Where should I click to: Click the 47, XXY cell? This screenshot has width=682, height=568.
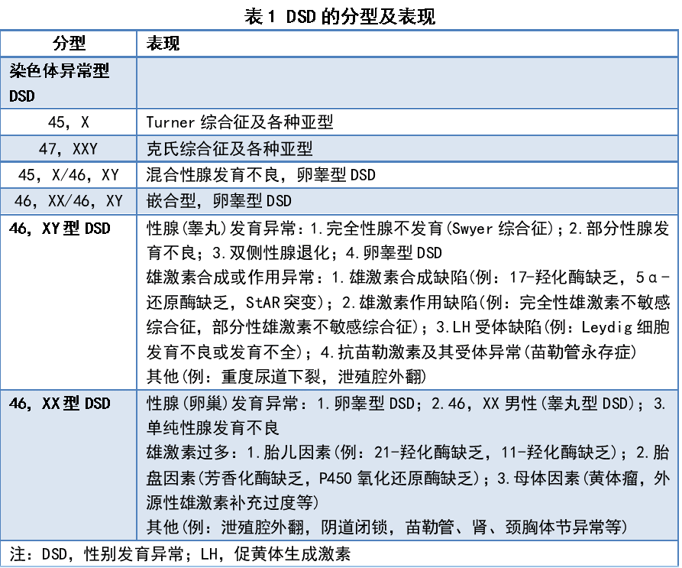tap(67, 148)
